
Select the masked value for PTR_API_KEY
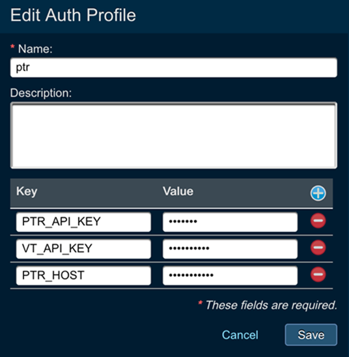tap(230, 222)
